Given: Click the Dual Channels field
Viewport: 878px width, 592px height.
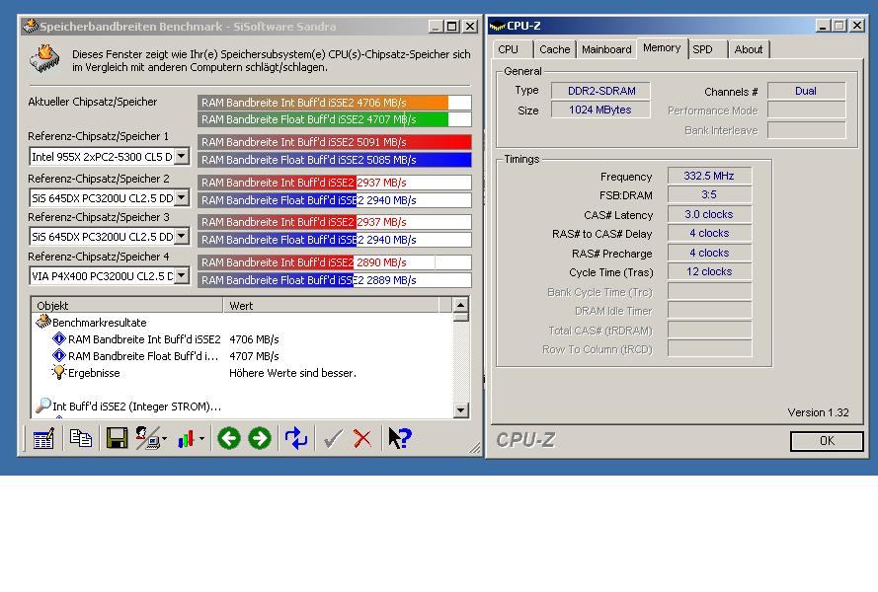Looking at the screenshot, I should click(x=806, y=91).
